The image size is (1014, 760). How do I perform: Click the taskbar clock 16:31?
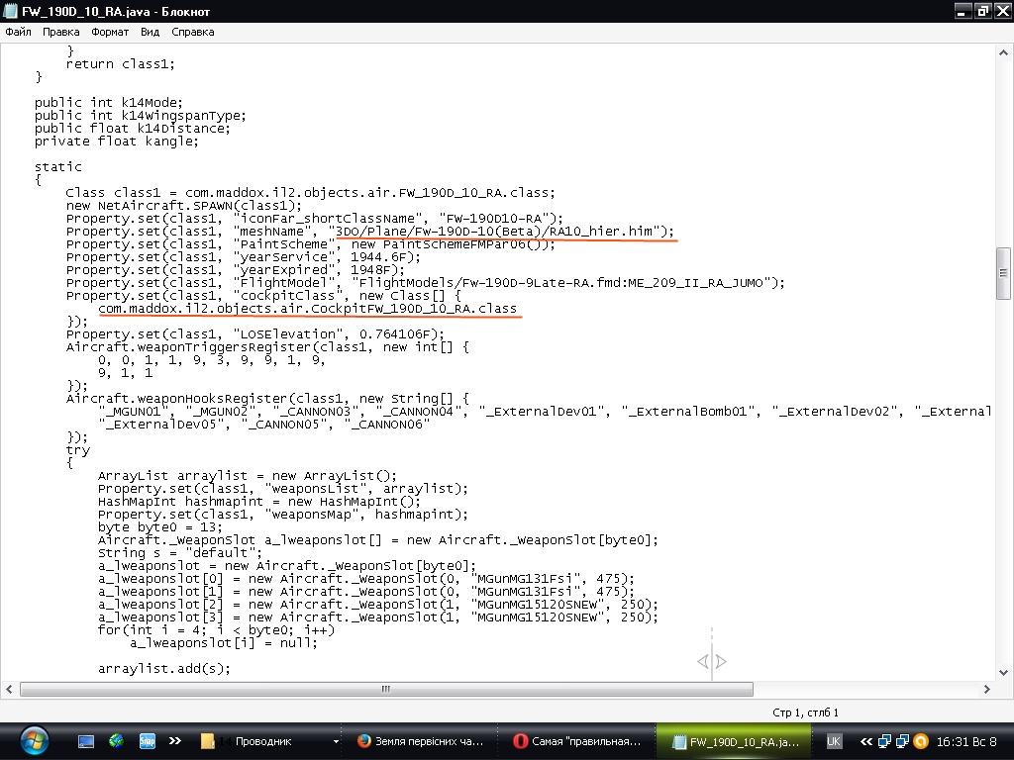pos(966,741)
